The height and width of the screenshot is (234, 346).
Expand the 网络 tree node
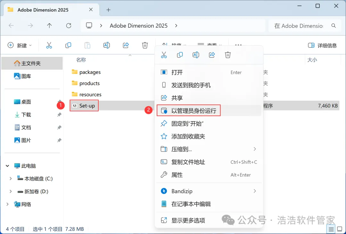pyautogui.click(x=7, y=204)
